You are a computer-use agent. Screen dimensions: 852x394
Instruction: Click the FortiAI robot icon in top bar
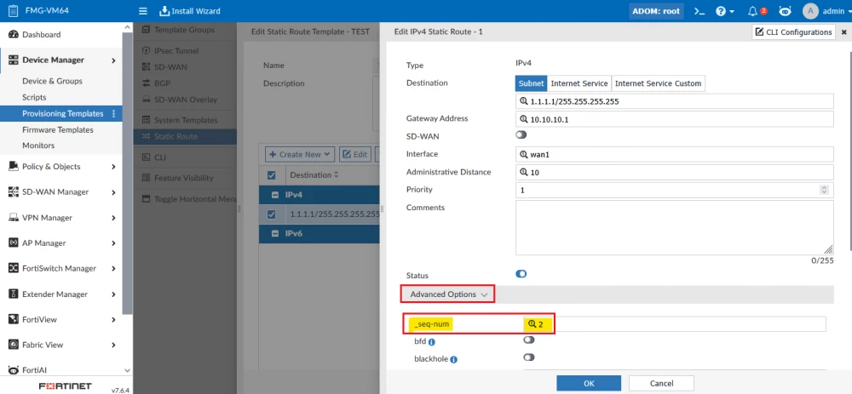tap(784, 11)
